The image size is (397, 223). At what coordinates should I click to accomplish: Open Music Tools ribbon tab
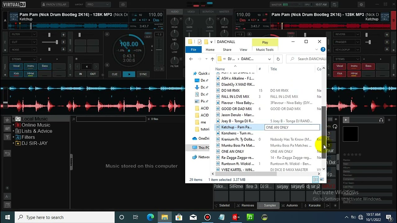[265, 50]
